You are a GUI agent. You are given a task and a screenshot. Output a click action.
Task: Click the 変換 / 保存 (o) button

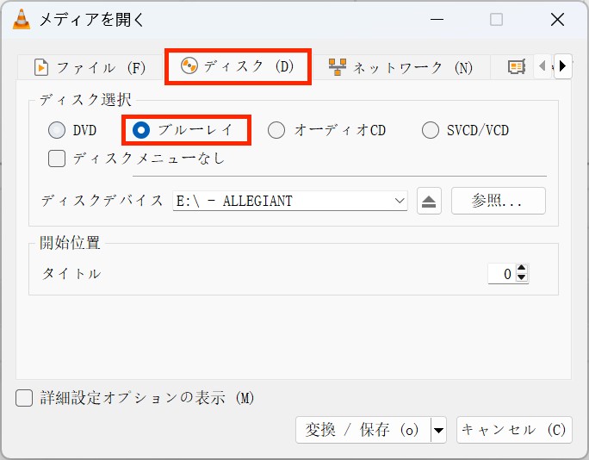(x=363, y=430)
